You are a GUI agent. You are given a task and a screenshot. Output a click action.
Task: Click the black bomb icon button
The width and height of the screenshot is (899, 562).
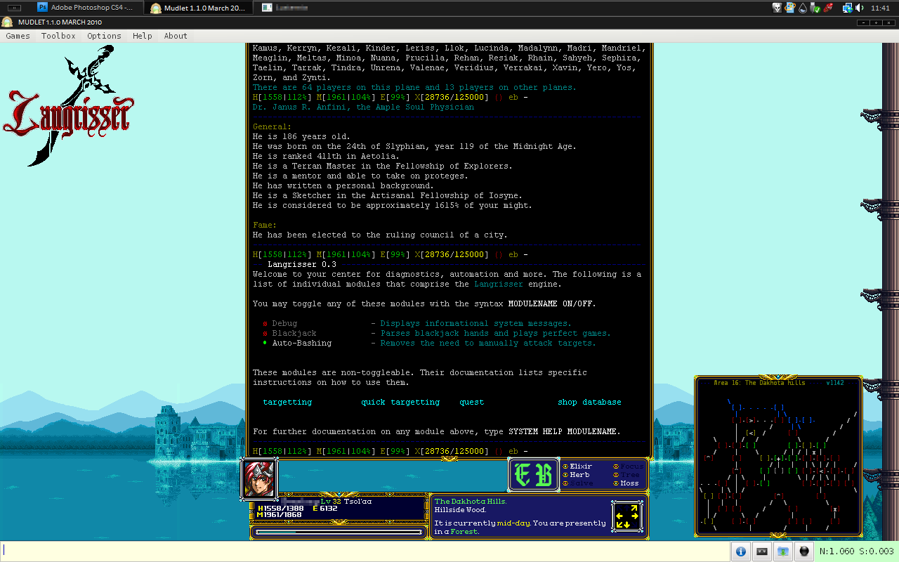click(804, 551)
